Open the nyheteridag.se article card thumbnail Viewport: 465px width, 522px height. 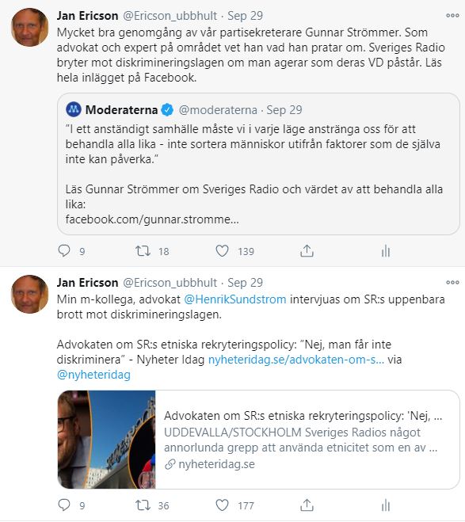coord(106,440)
